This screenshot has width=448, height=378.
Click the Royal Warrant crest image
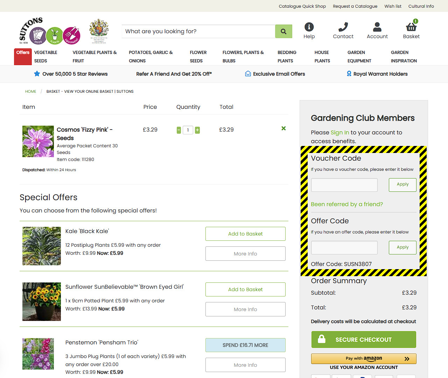[99, 31]
